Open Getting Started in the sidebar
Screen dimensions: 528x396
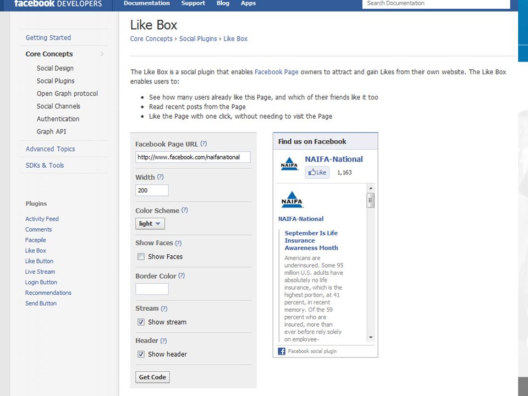[x=48, y=38]
